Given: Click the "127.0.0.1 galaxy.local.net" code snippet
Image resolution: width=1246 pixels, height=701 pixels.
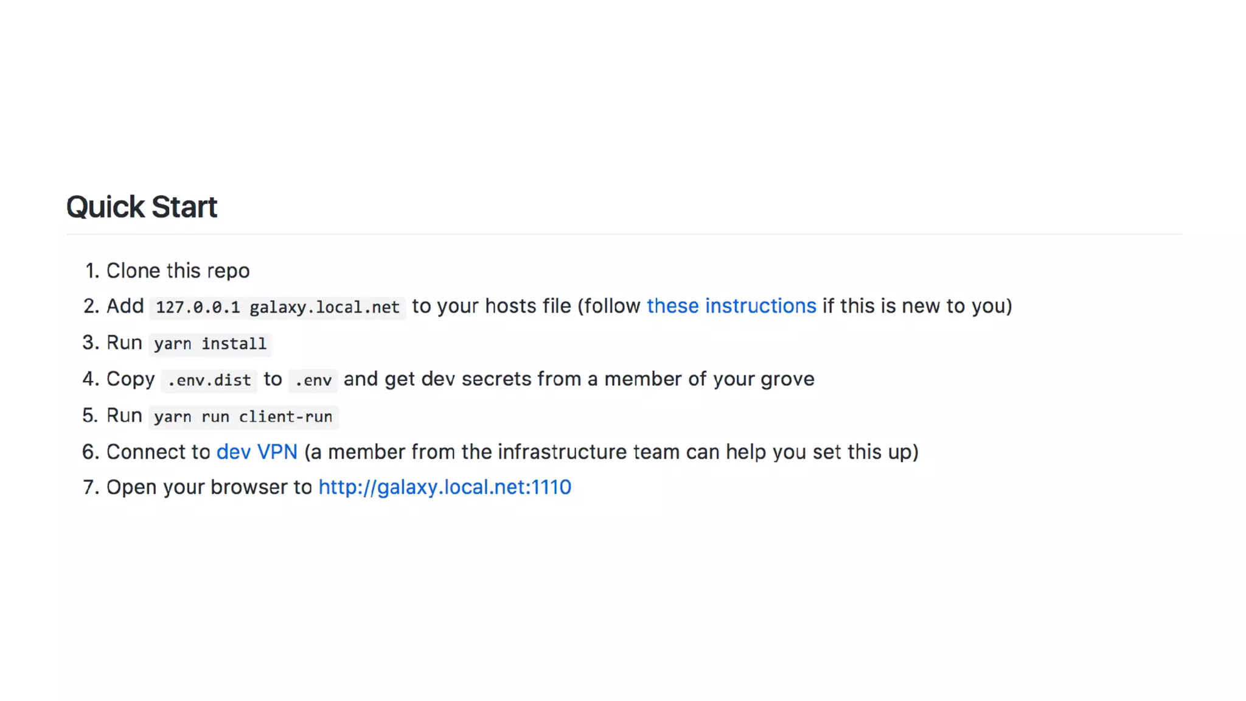Looking at the screenshot, I should (277, 307).
